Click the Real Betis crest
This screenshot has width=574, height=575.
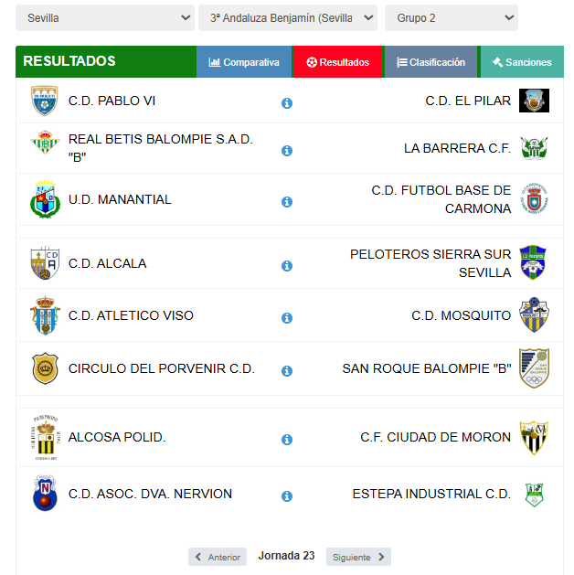[45, 142]
